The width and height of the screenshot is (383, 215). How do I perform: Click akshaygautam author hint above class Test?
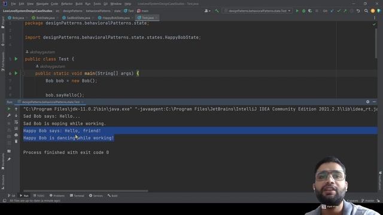coord(40,52)
